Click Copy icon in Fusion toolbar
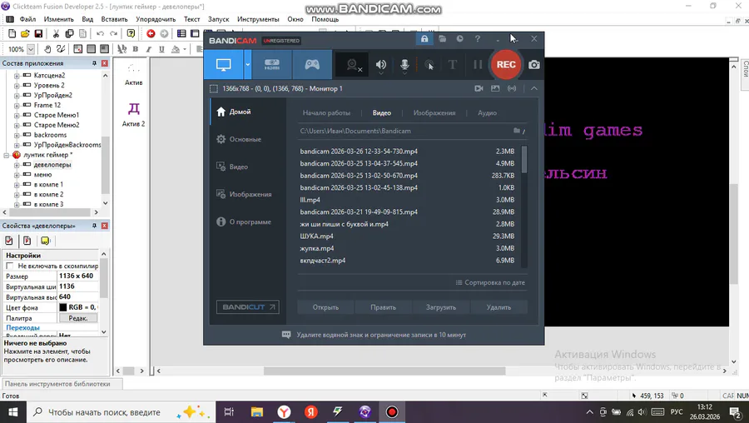This screenshot has height=423, width=749. tap(69, 33)
